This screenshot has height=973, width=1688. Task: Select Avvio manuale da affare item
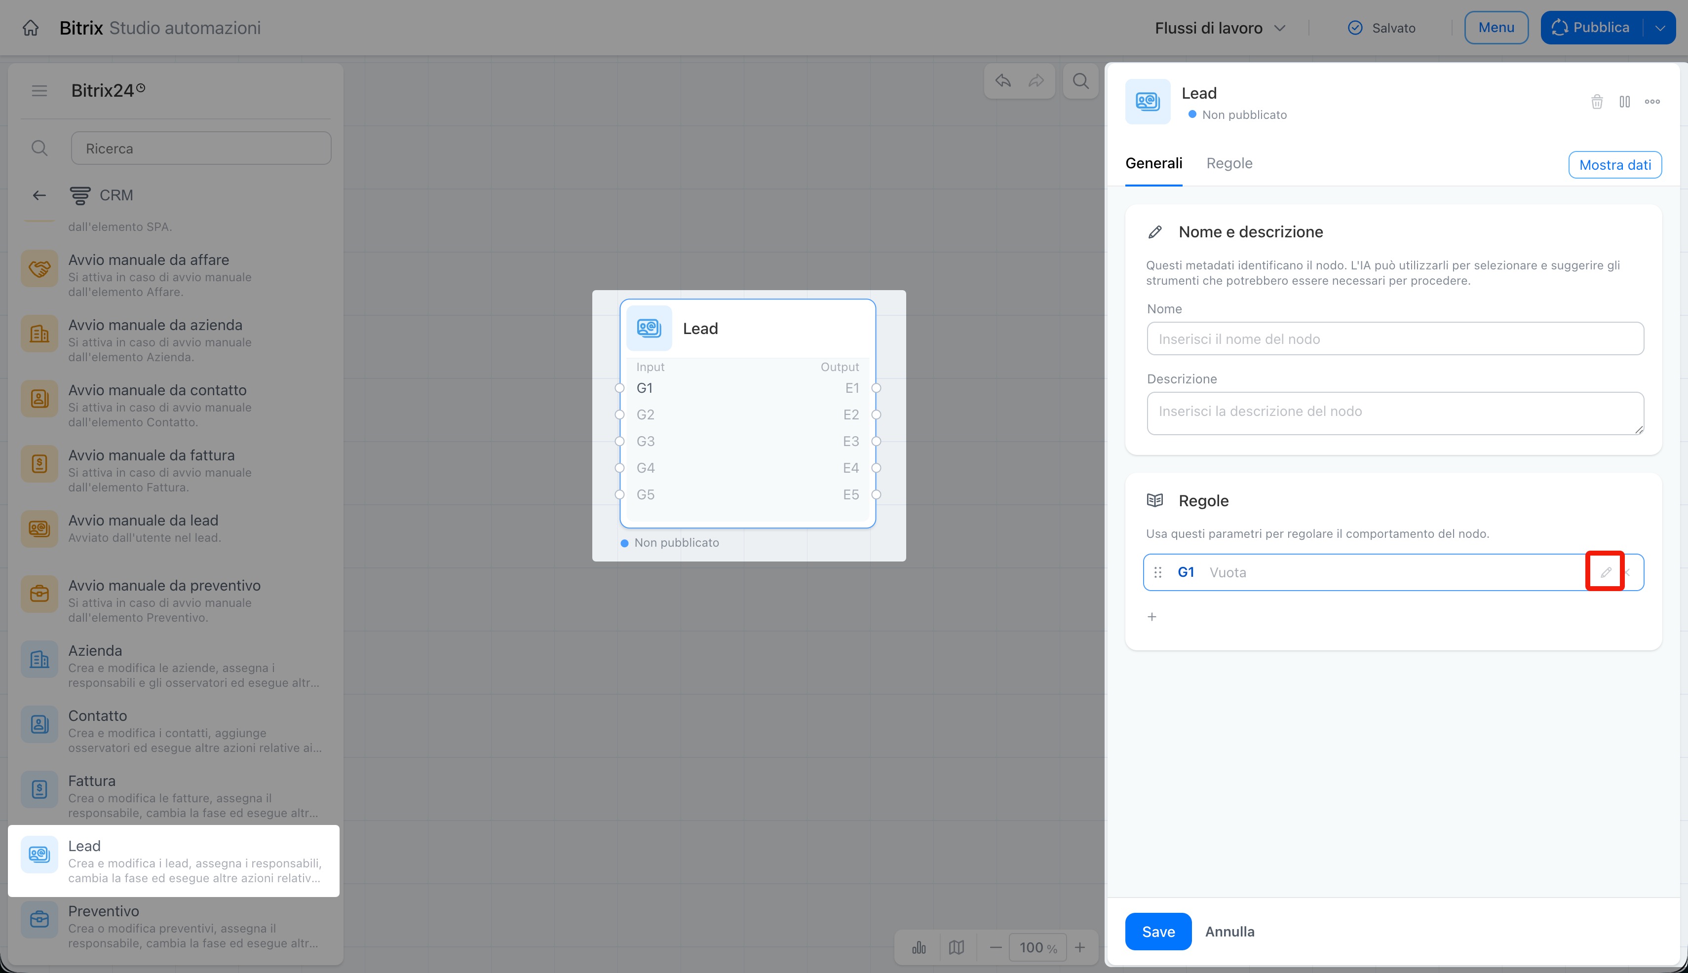[174, 275]
